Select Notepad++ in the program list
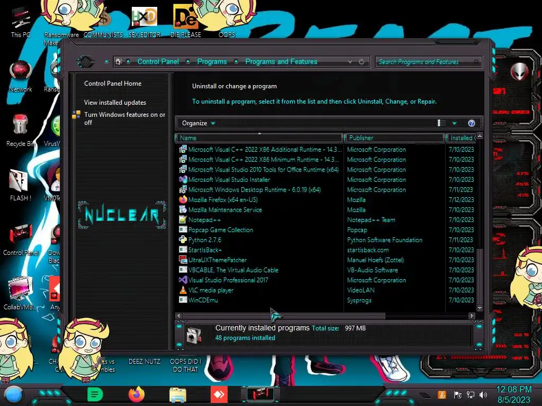The image size is (542, 406). [204, 220]
